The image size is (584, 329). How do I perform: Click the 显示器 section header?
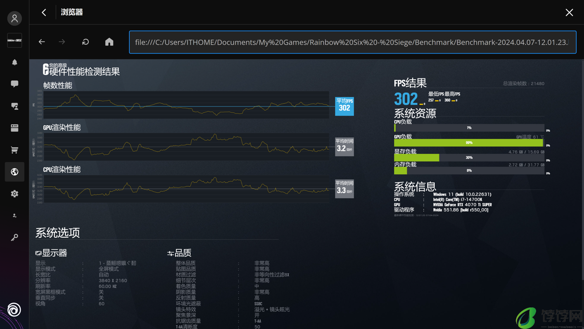point(51,253)
